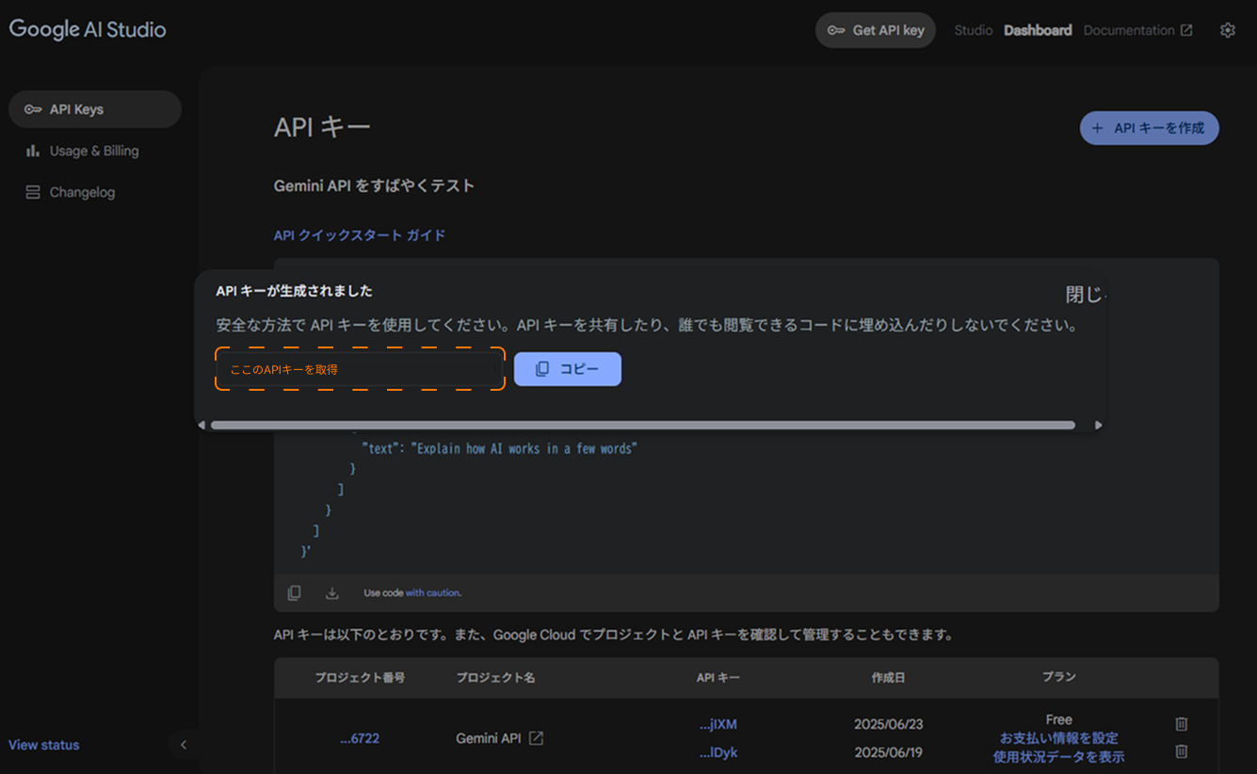Click the Google AI Studio logo
Viewport: 1257px width, 774px height.
[x=88, y=29]
